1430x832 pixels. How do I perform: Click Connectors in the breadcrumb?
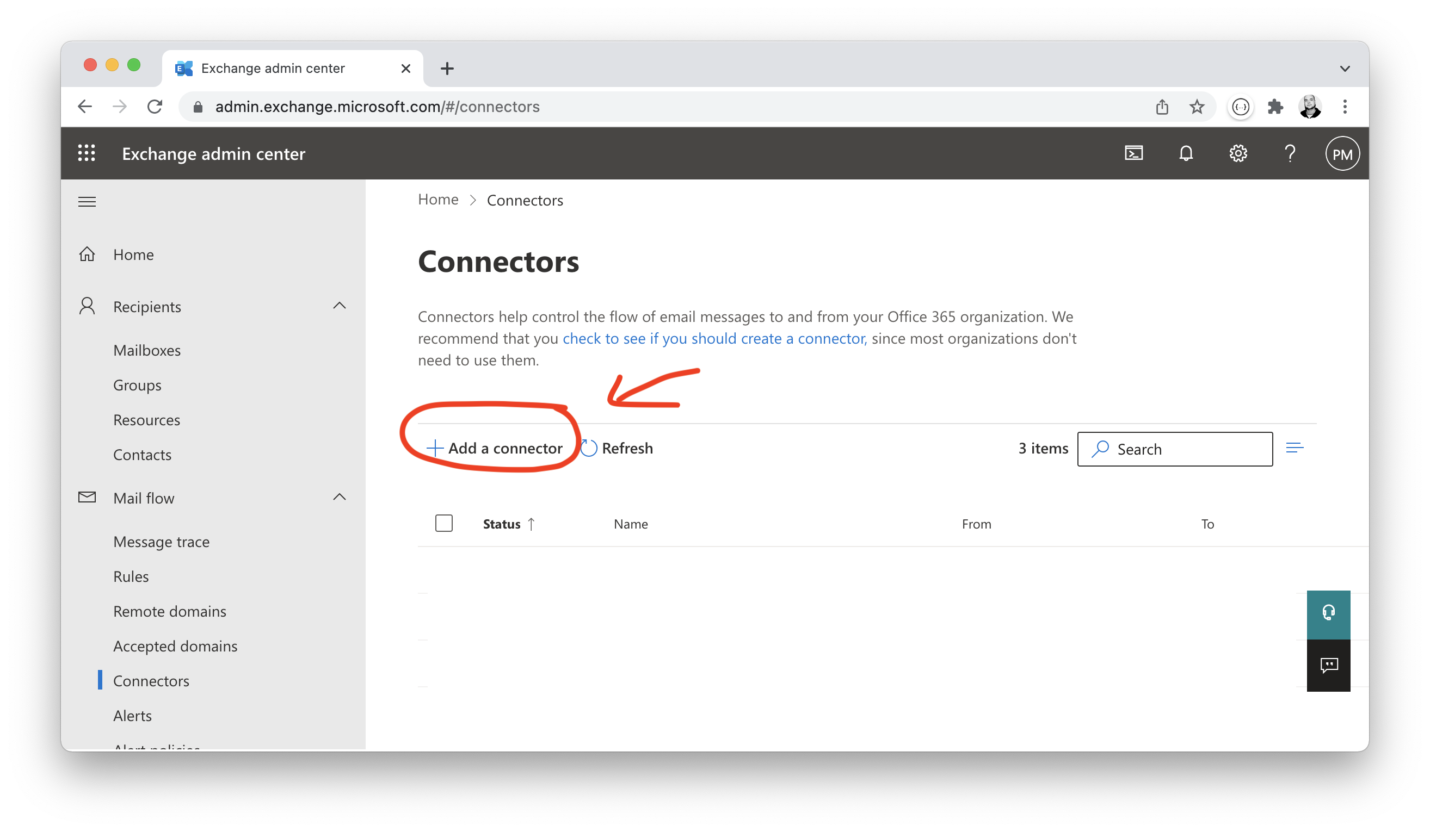pos(525,200)
